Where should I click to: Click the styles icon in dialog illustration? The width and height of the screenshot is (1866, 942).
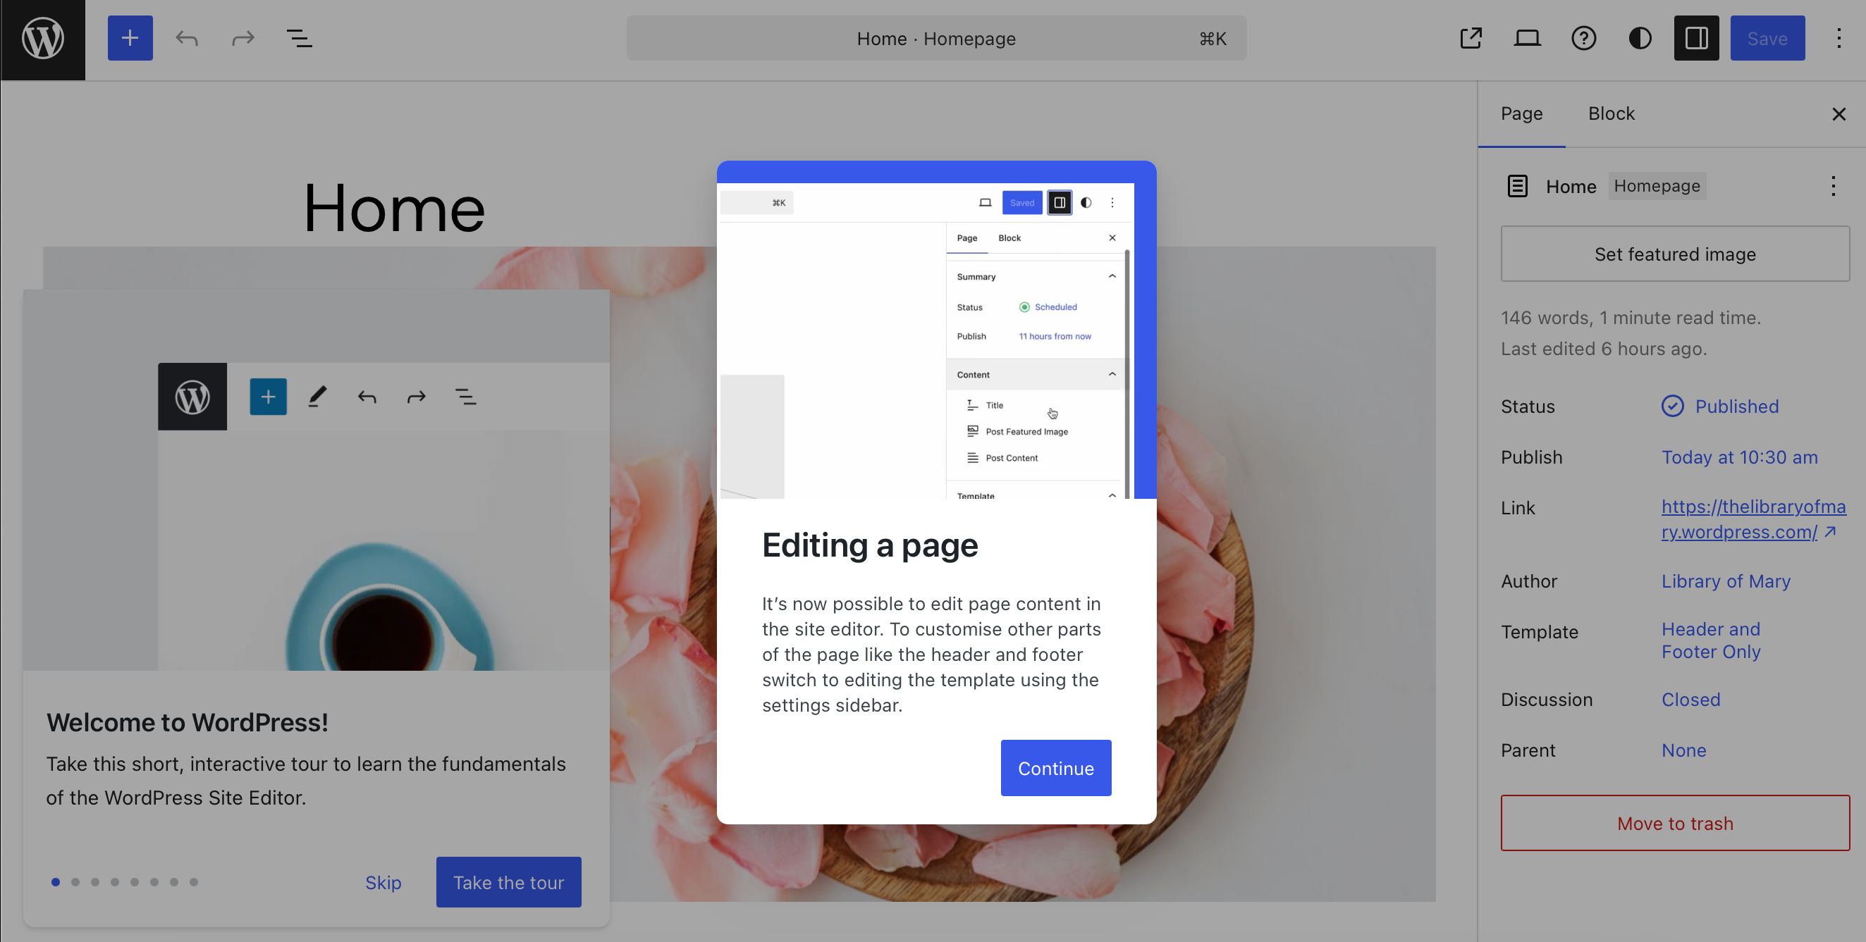(1086, 203)
